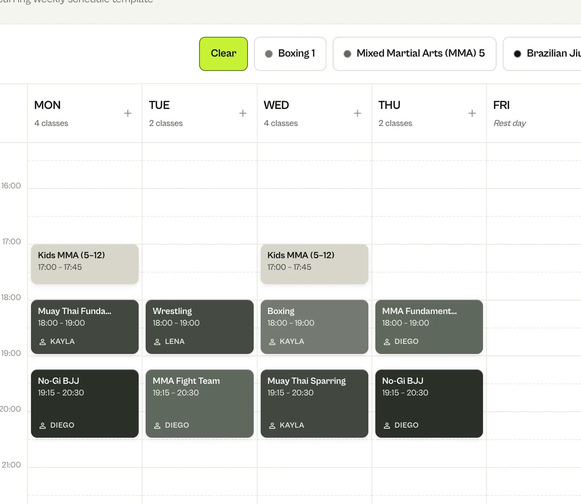Viewport: 581px width, 504px height.
Task: Open Wednesday Kids MMA (5–12) class
Action: [x=315, y=264]
